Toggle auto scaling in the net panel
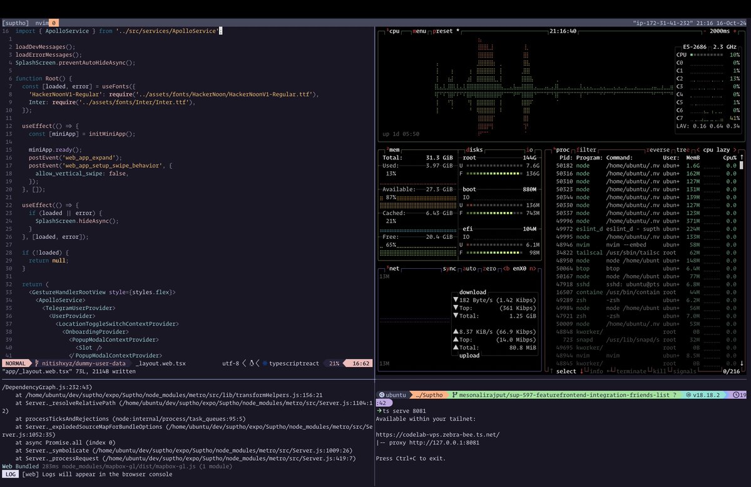The height and width of the screenshot is (487, 751). click(469, 269)
